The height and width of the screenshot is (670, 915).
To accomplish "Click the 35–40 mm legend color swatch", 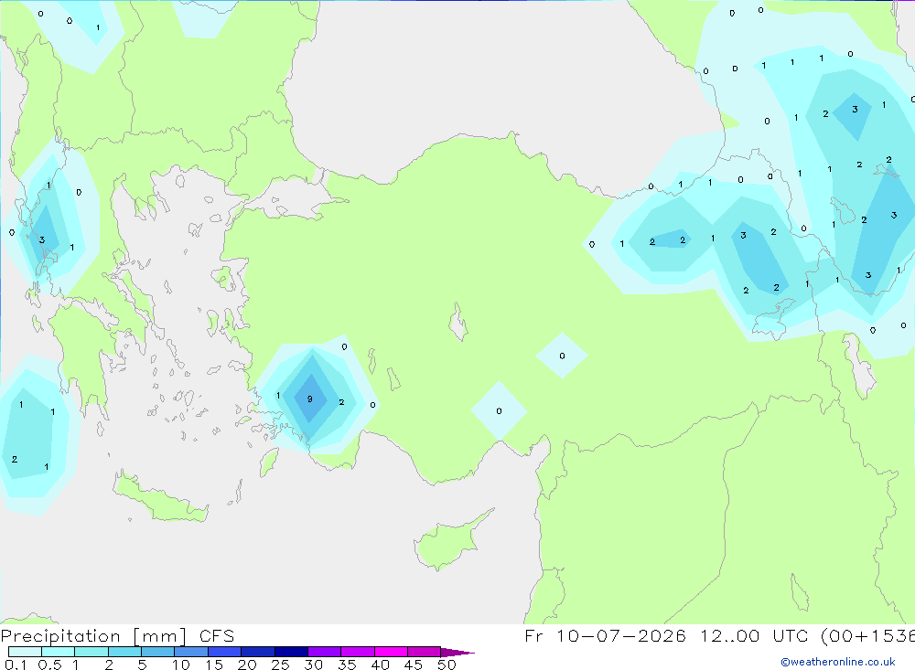I will click(x=358, y=652).
